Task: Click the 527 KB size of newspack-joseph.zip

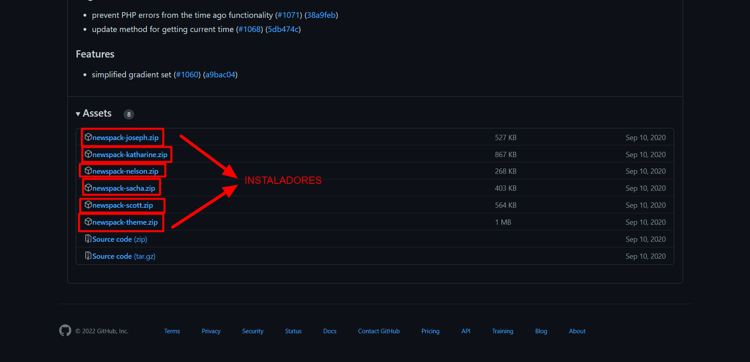Action: click(506, 138)
